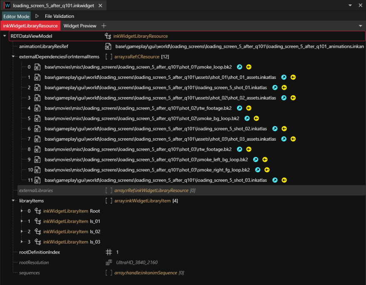Click blue open icon for shot_01_assets.inkatlas
This screenshot has height=285, width=366.
pos(284,77)
